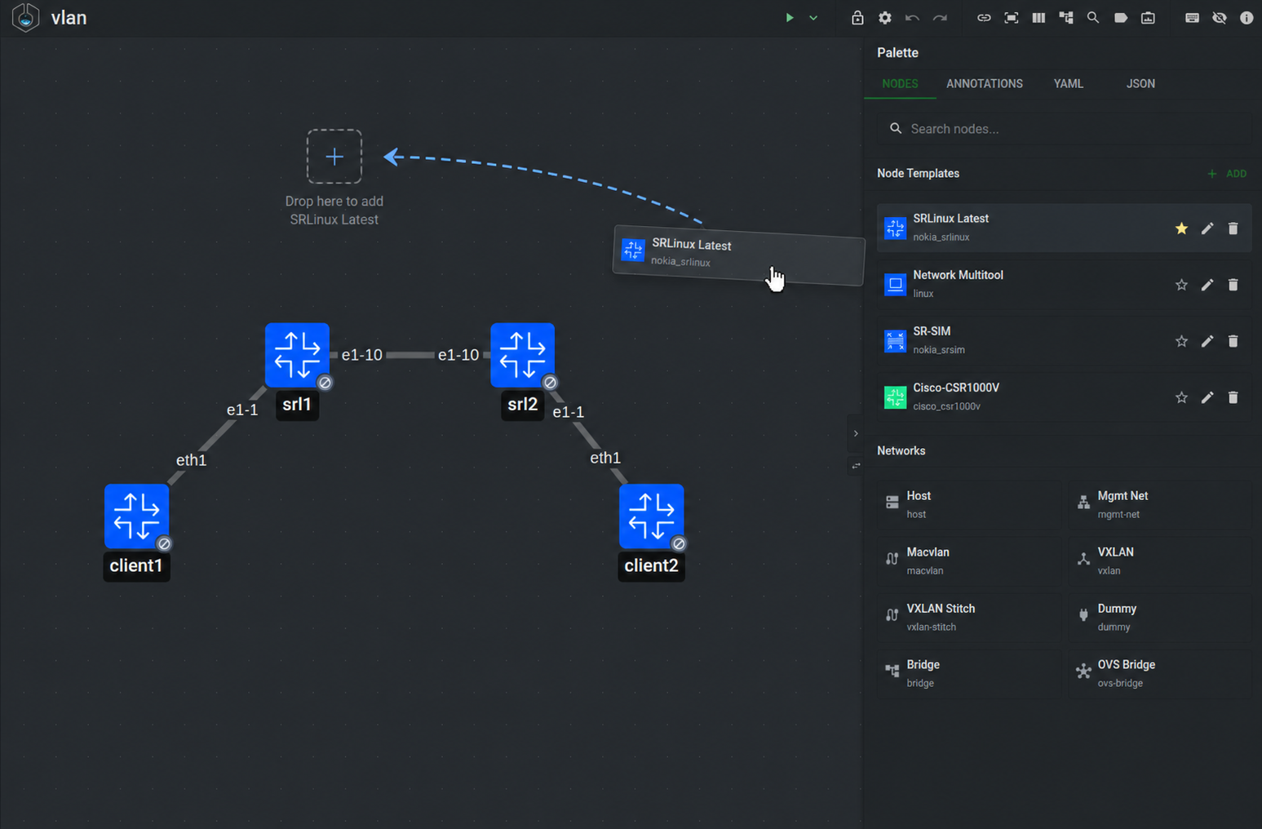1262x829 pixels.
Task: Open the info icon in toolbar
Action: click(x=1247, y=18)
